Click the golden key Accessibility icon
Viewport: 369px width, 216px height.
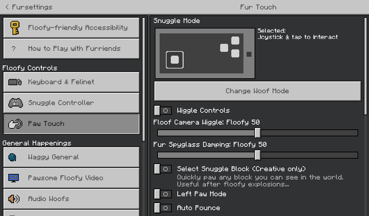pyautogui.click(x=15, y=28)
